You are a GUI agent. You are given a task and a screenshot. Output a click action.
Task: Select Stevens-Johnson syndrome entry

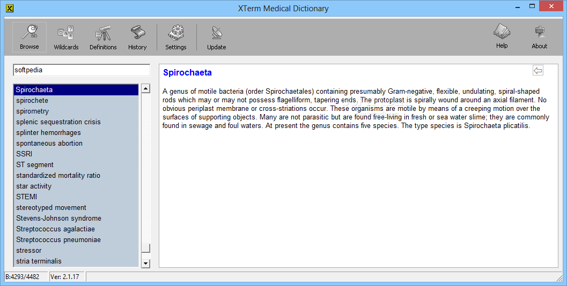tap(76, 218)
